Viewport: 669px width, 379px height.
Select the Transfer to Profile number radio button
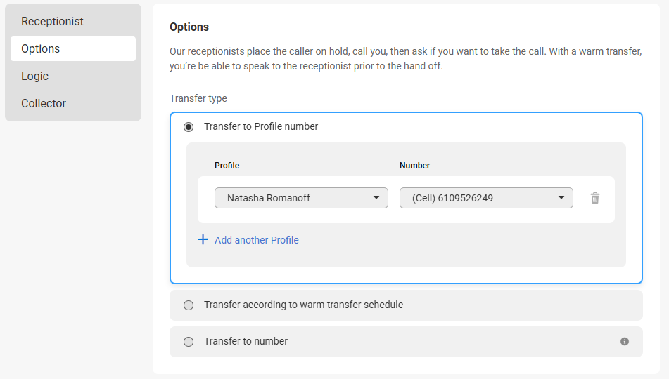pos(189,127)
